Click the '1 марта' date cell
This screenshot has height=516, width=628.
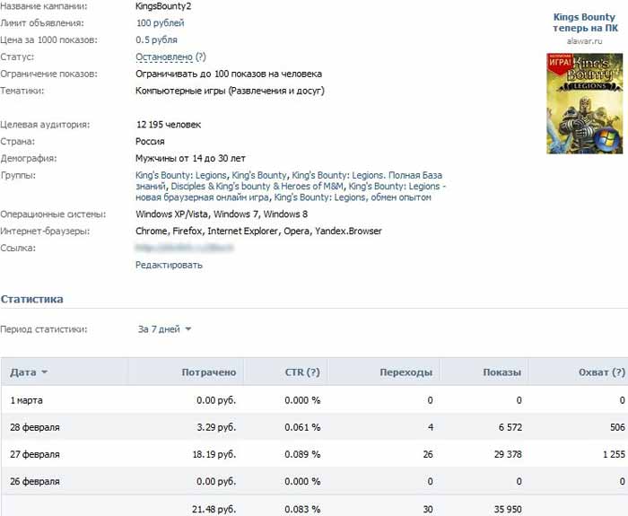(x=26, y=400)
